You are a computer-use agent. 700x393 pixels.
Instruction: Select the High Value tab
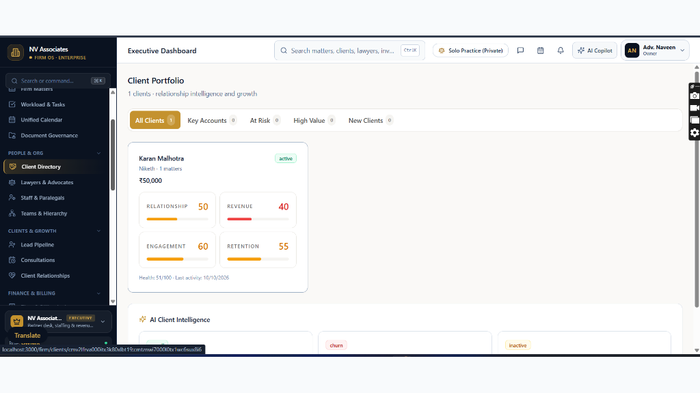click(x=314, y=120)
